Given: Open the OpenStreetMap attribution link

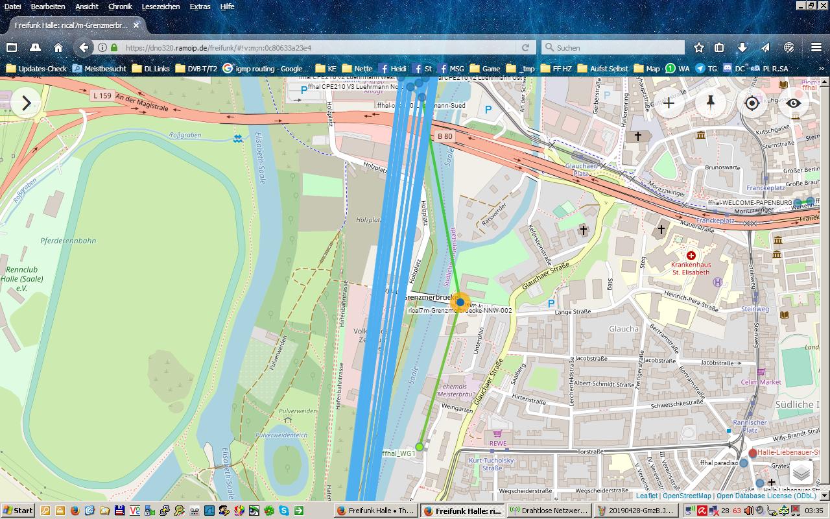Looking at the screenshot, I should coord(687,496).
